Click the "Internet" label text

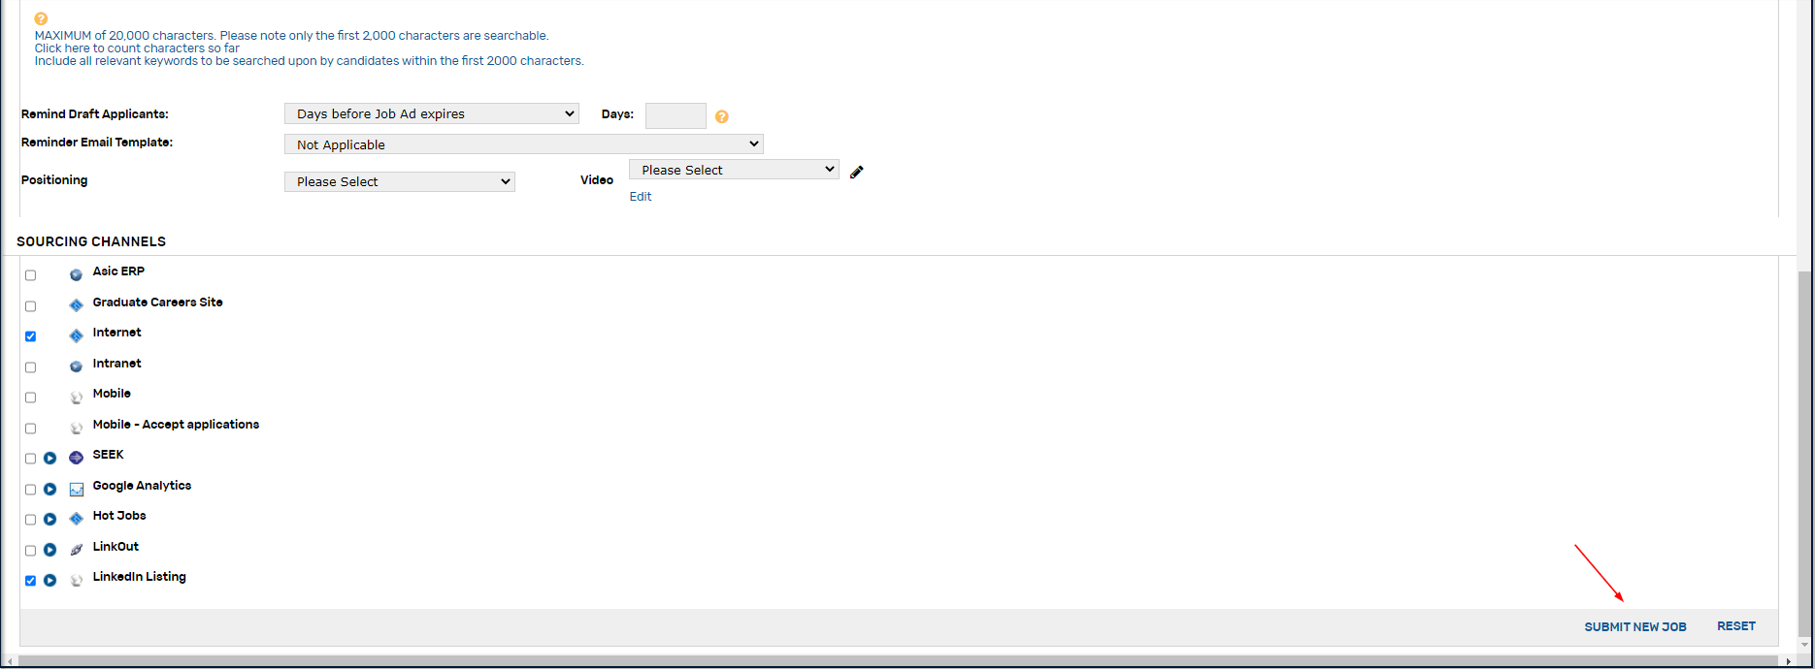click(117, 333)
